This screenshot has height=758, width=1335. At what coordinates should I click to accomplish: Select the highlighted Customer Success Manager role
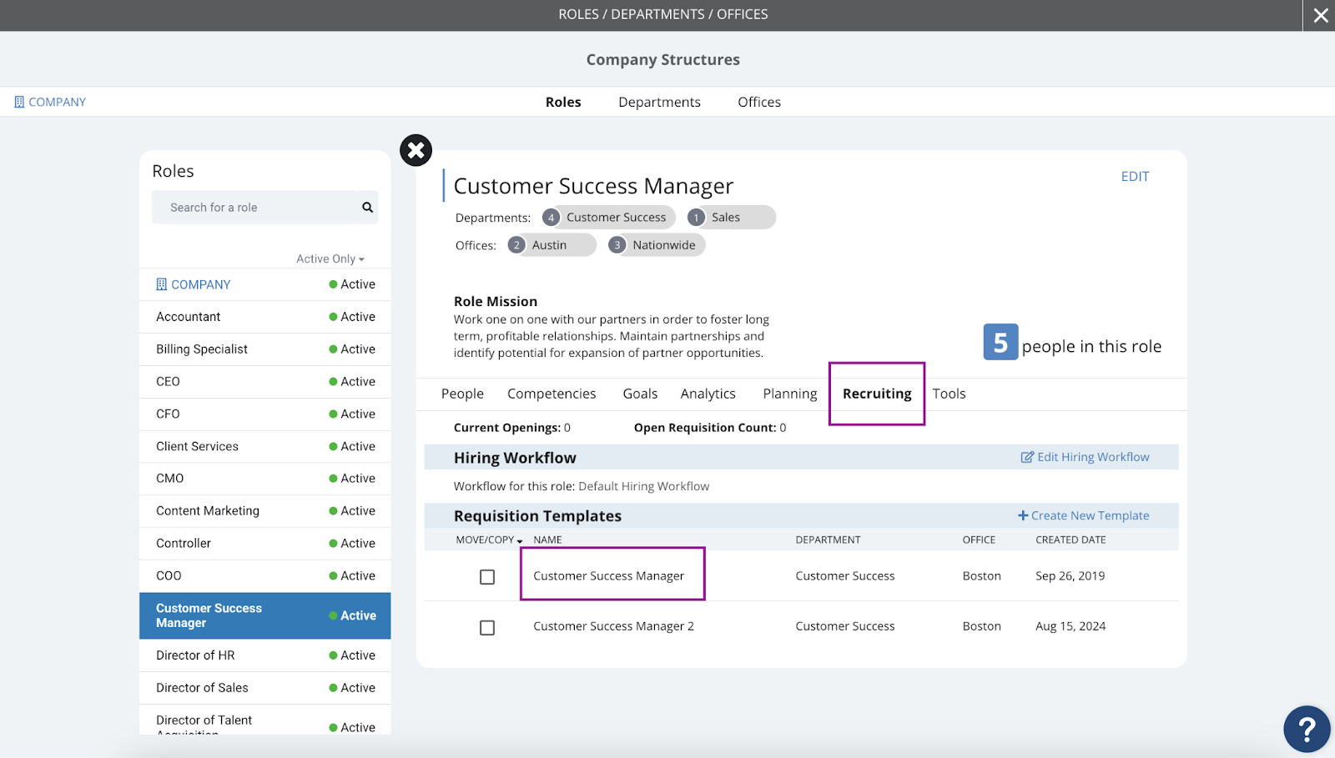click(x=265, y=615)
